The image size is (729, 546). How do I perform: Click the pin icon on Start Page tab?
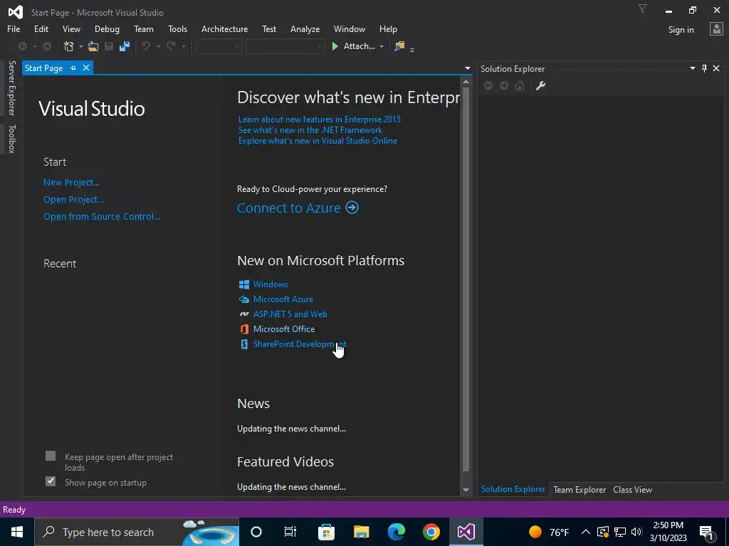(73, 68)
